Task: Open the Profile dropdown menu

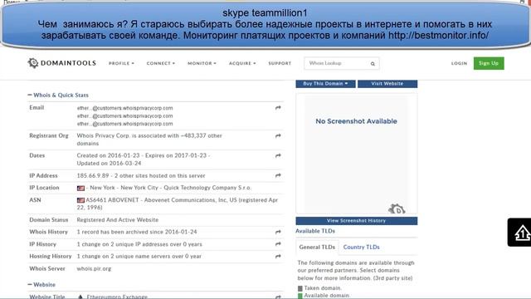Action: [x=121, y=63]
